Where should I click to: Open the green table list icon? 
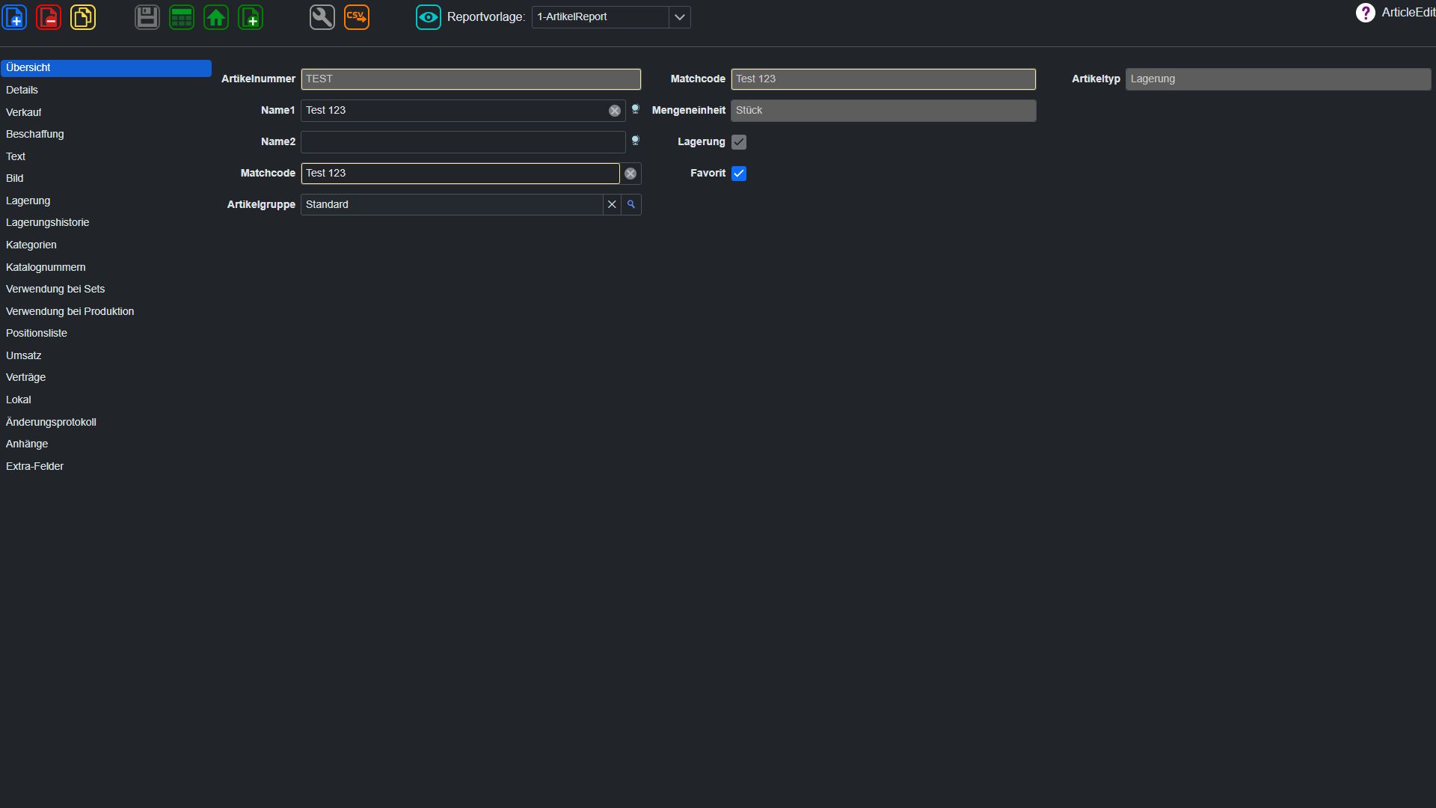[x=182, y=17]
